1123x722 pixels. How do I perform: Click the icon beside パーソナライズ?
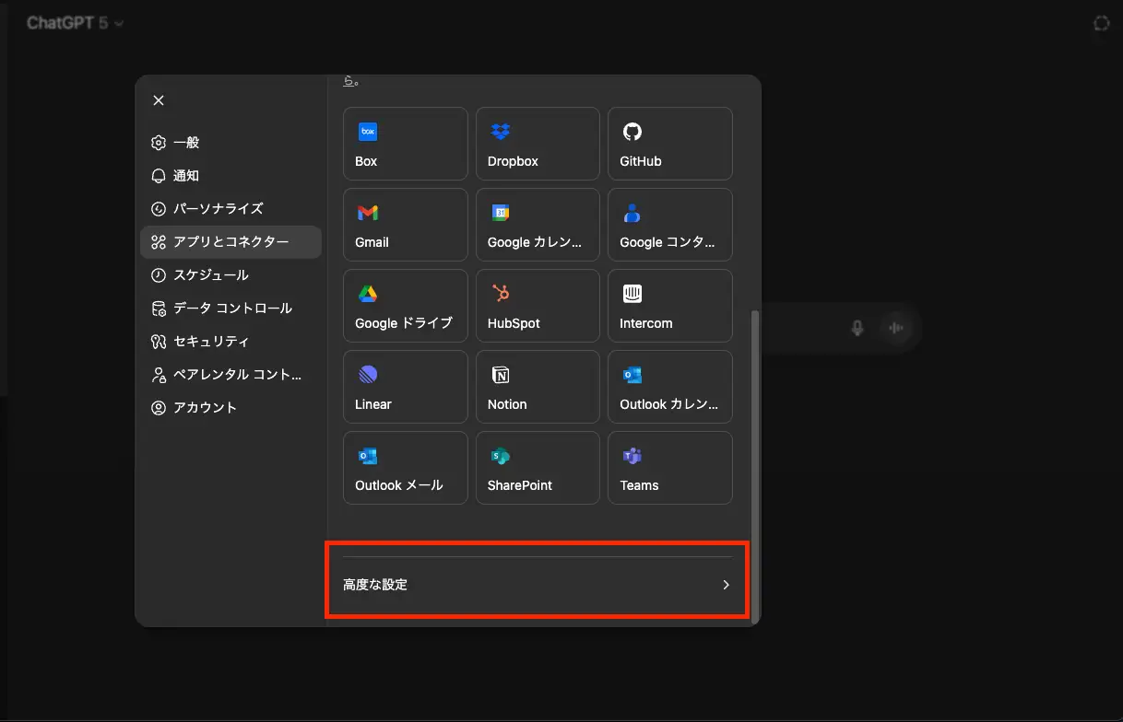point(159,209)
